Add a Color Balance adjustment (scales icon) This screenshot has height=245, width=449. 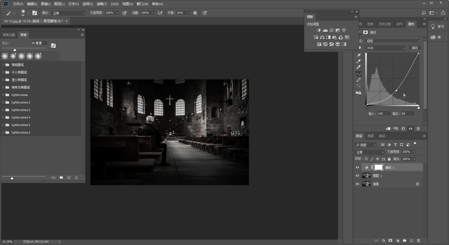tap(322, 37)
